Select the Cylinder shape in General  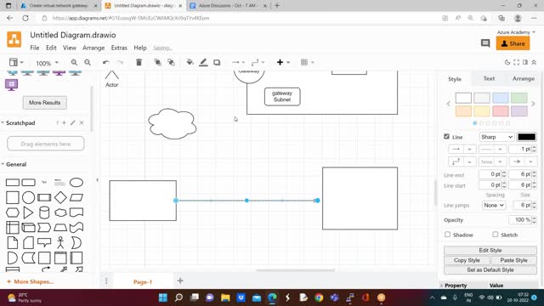coord(44,212)
